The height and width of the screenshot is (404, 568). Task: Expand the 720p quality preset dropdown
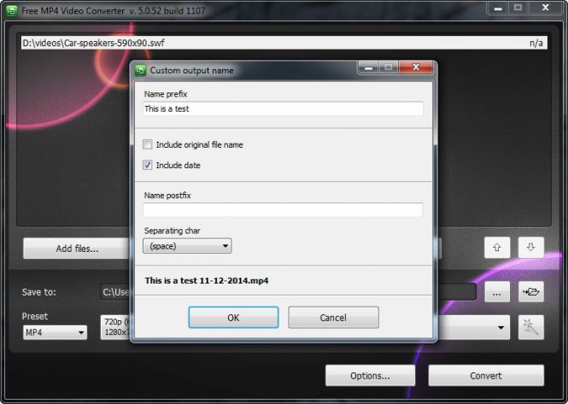tap(501, 327)
